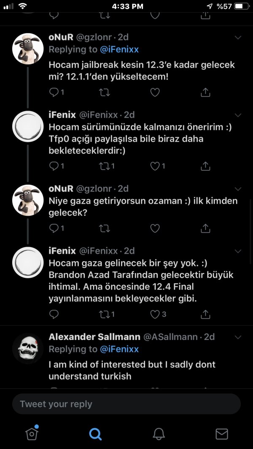Image resolution: width=253 pixels, height=449 pixels.
Task: Expand options chevron on iFenix's Tfp0 tweet
Action: [238, 115]
